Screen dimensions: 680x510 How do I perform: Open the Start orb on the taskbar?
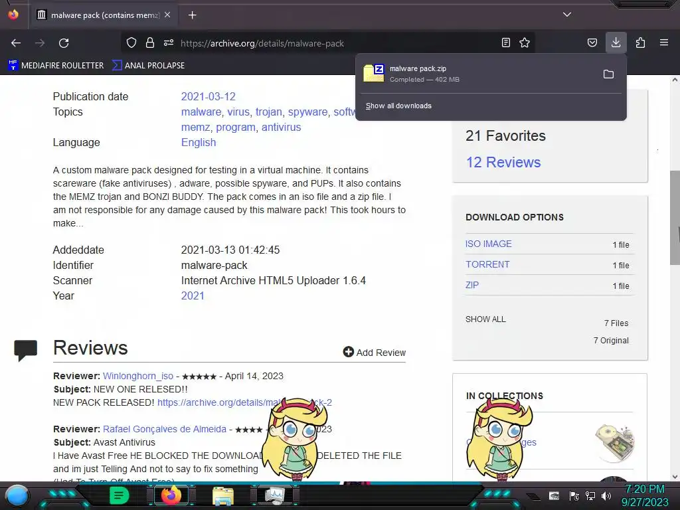coord(17,496)
